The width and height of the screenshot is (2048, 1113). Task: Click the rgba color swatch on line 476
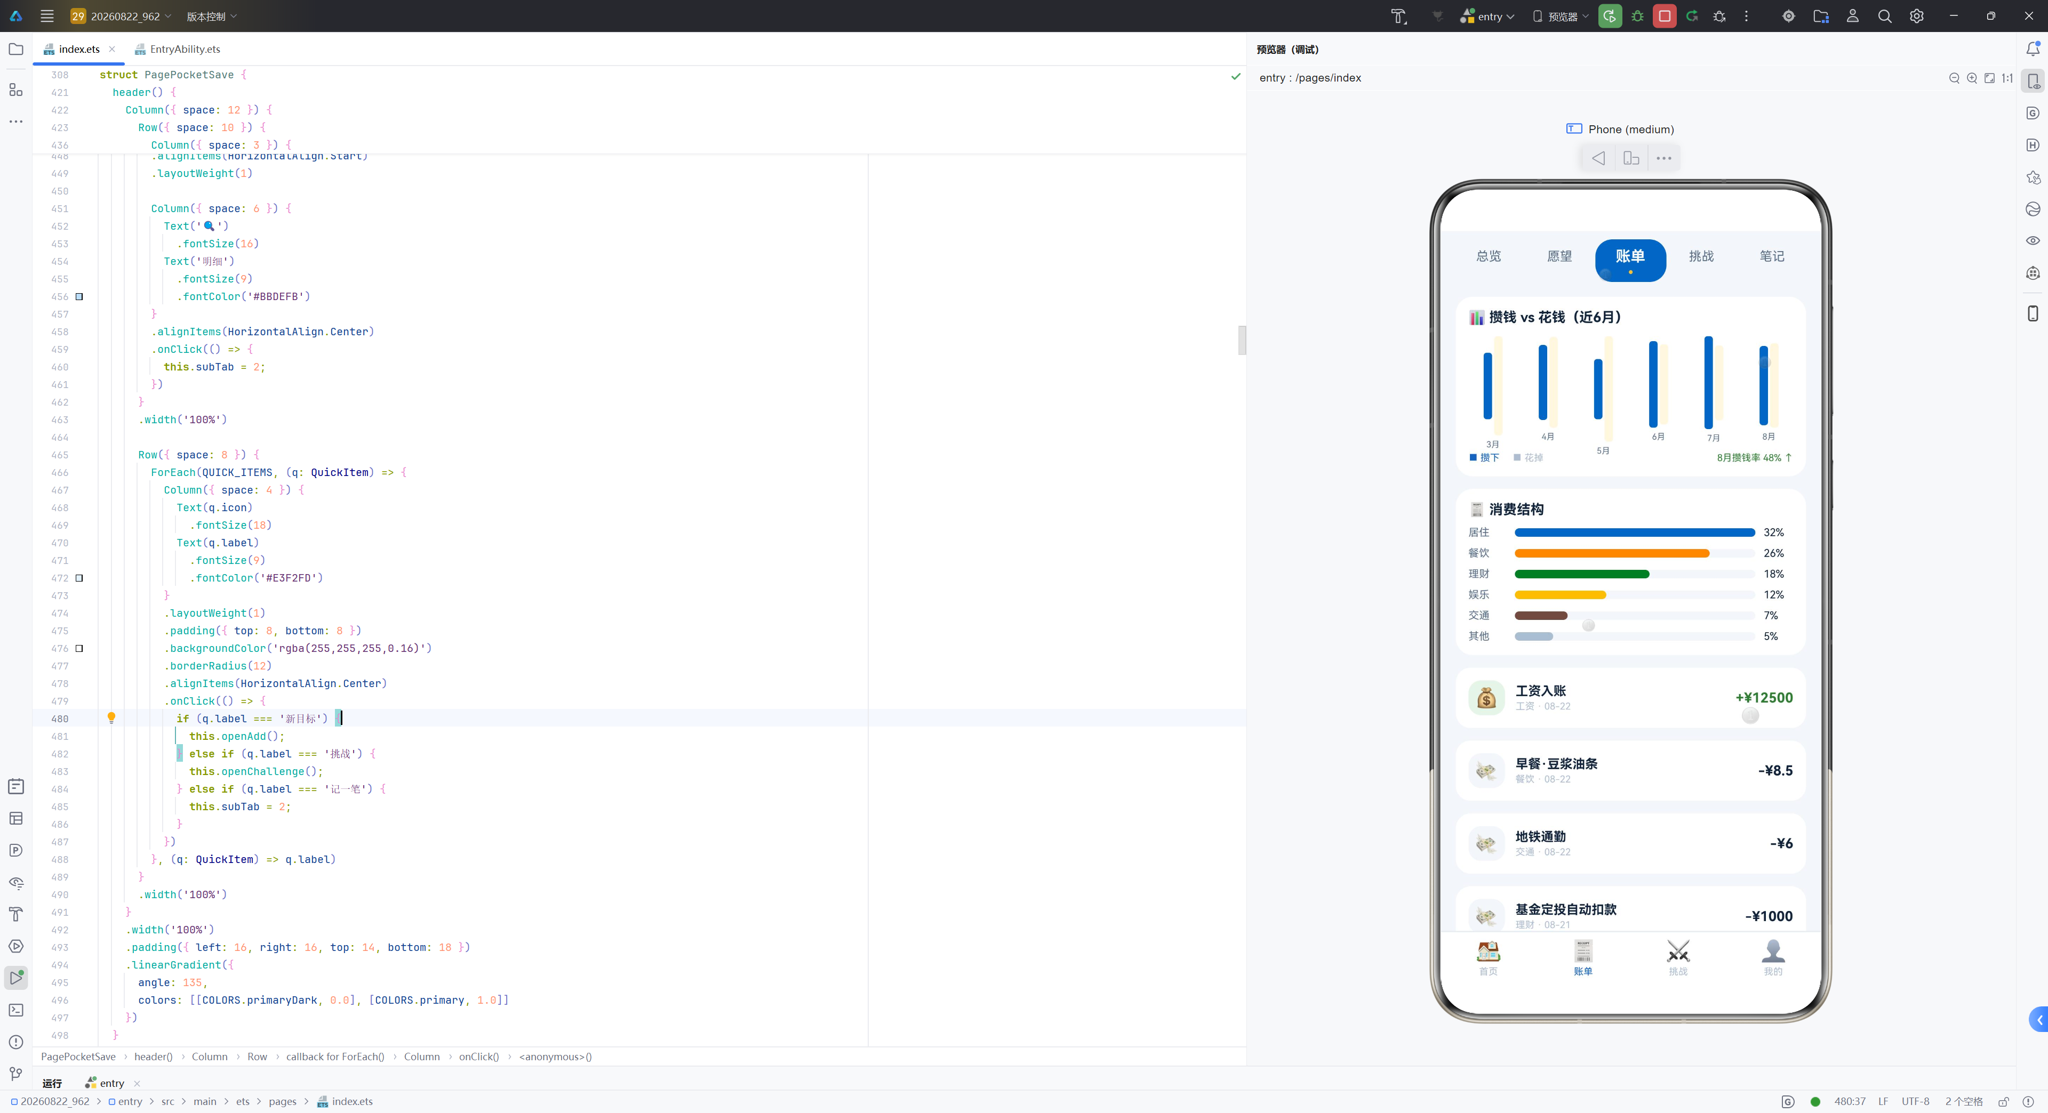click(79, 648)
